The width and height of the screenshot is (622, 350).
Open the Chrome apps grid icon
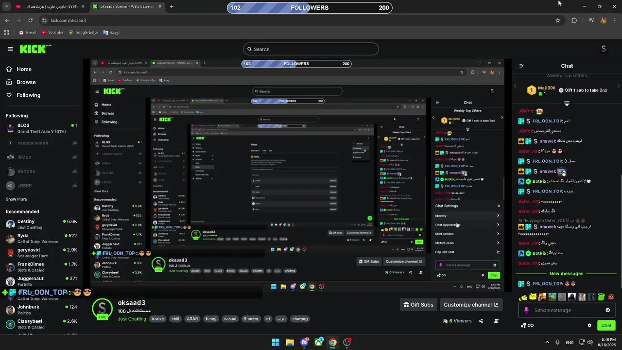pos(6,33)
